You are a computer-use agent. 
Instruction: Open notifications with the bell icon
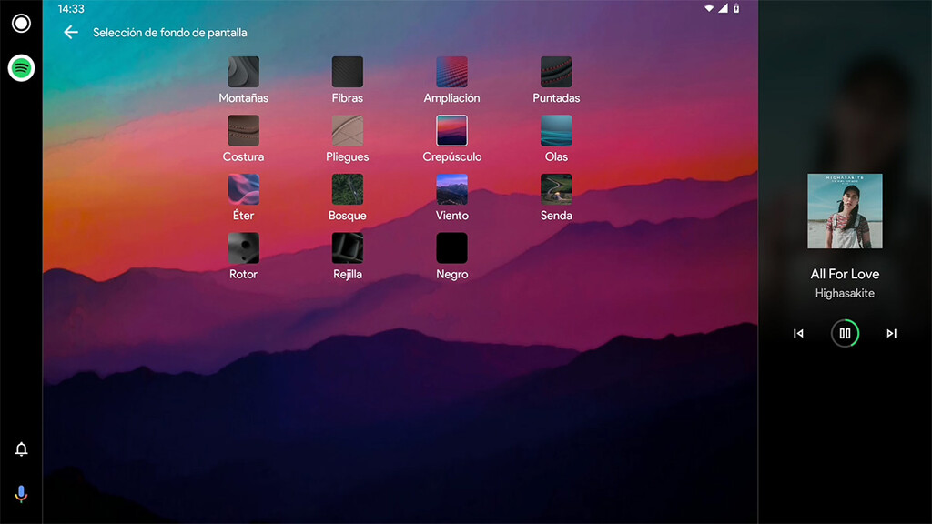[x=20, y=448]
